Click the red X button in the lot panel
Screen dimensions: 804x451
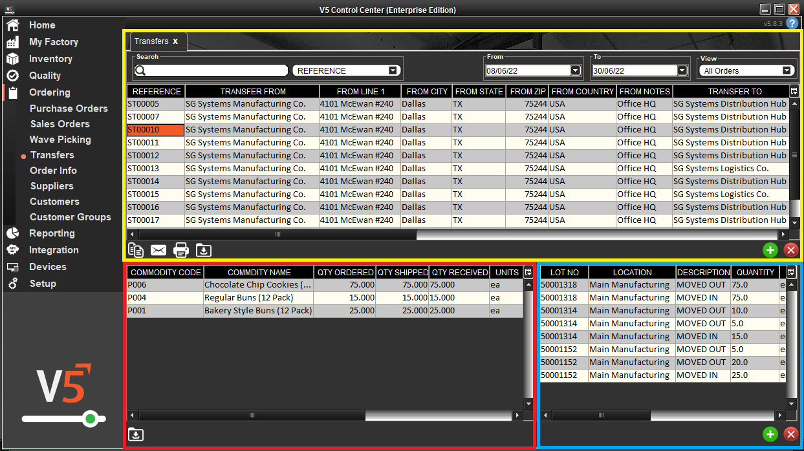(x=790, y=434)
